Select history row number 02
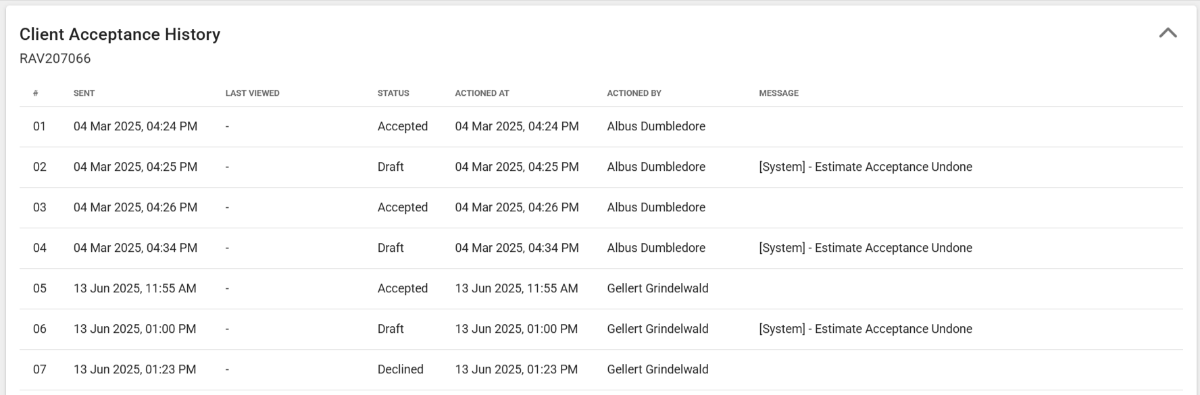1200x395 pixels. [x=39, y=167]
